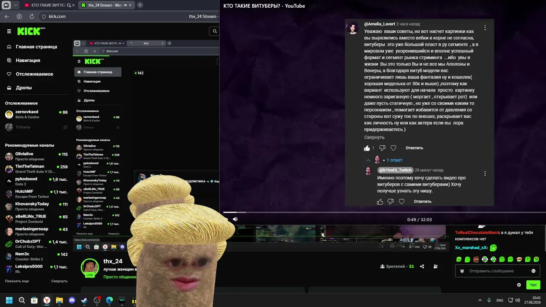Screen dimensions: 546x307
Task: Collapse recommended channels with Свернуть
Action: click(x=59, y=281)
